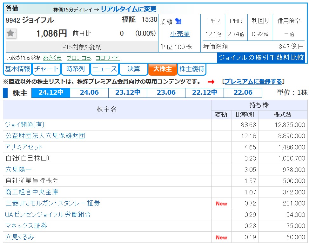
Task: Select the 22.06 period tab
Action: 243,93
